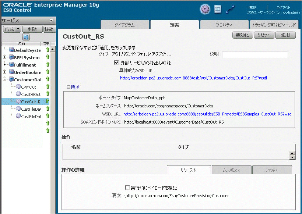Toggle 外部サービスから呼出し可能 checkbox
This screenshot has width=302, height=214.
point(116,63)
